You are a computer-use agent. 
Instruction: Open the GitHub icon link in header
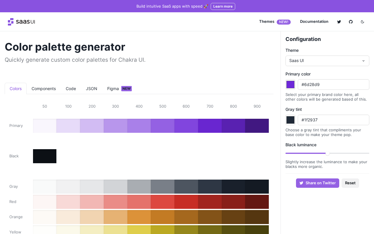pyautogui.click(x=351, y=22)
